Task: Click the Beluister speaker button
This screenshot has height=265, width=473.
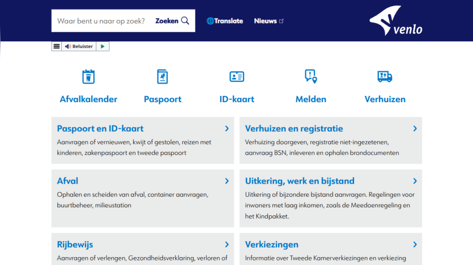Action: 79,46
